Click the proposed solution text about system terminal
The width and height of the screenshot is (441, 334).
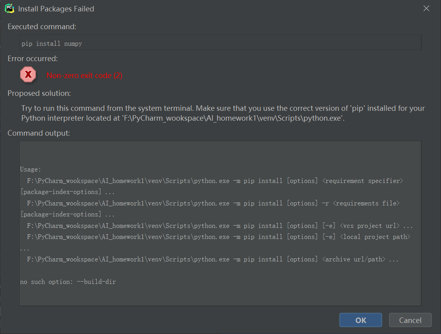[x=223, y=113]
